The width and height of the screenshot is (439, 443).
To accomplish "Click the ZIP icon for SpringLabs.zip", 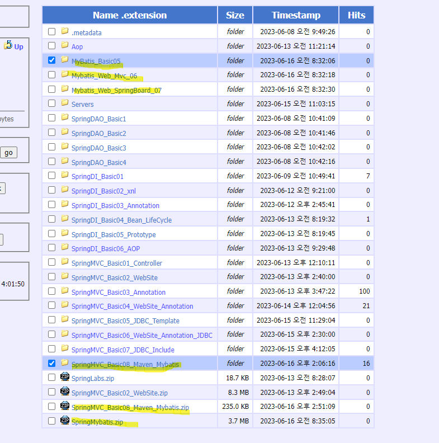I will click(x=65, y=376).
